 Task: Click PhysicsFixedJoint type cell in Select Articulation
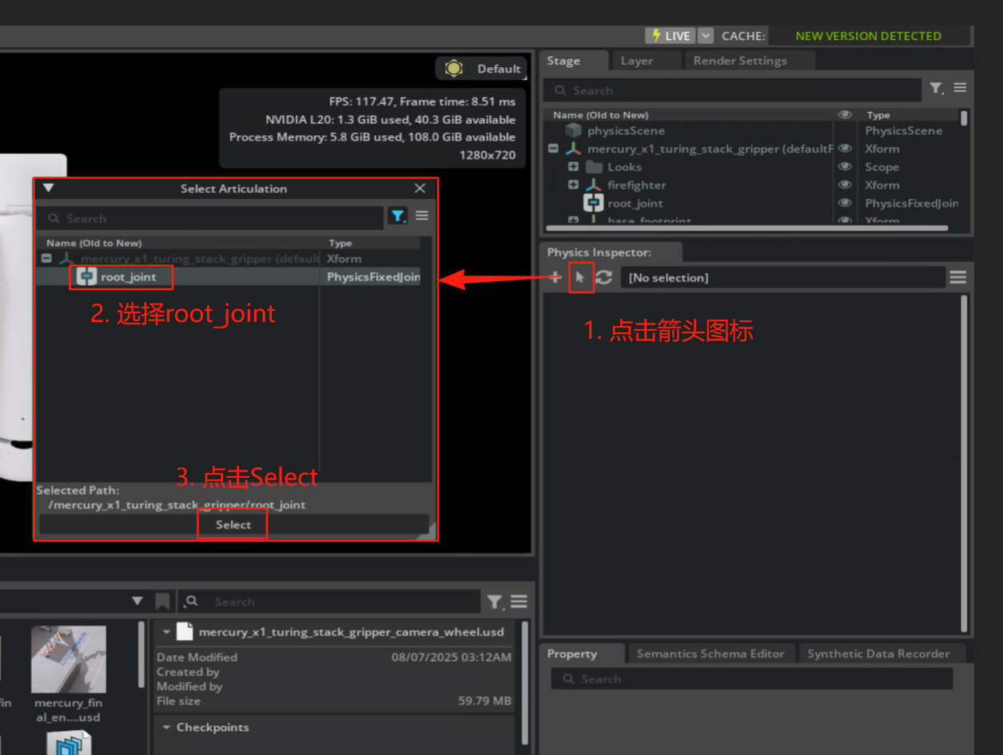pyautogui.click(x=373, y=277)
